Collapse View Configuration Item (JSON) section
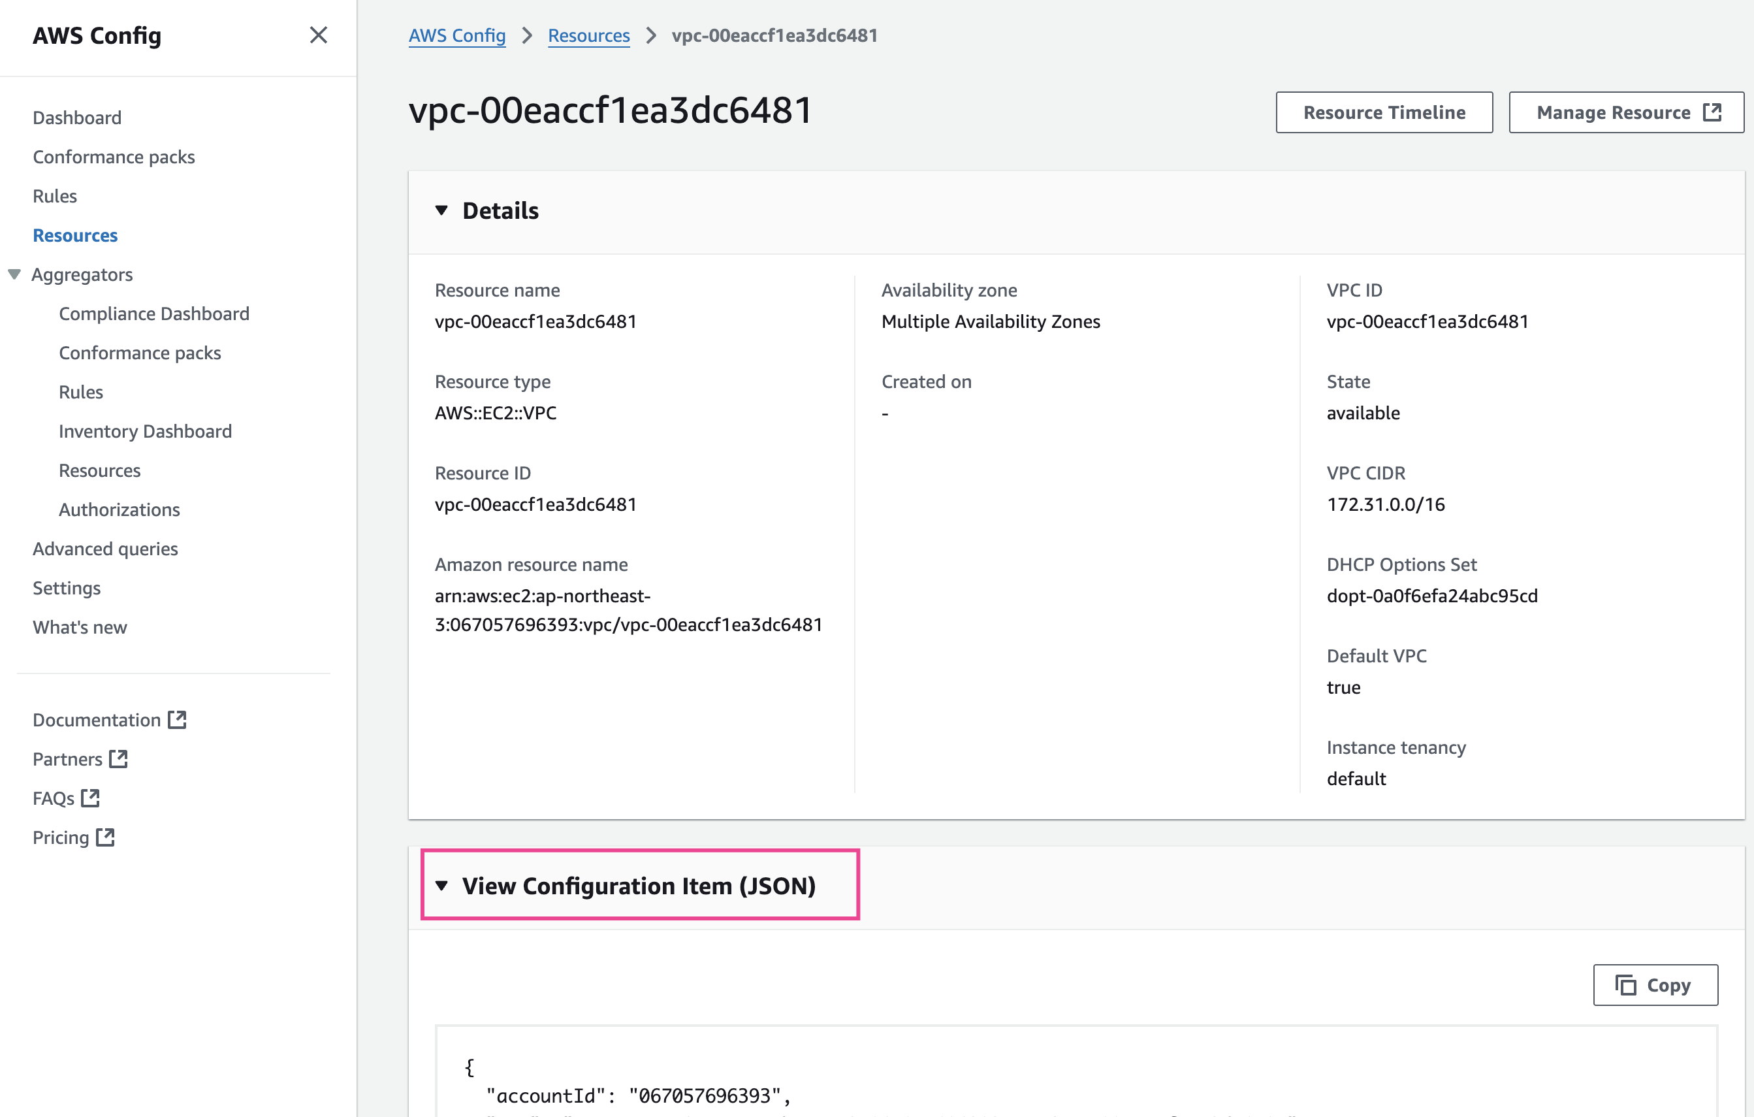Viewport: 1754px width, 1117px height. (x=441, y=885)
